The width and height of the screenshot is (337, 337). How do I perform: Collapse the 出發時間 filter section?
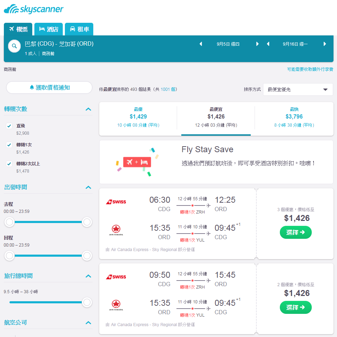pyautogui.click(x=88, y=187)
